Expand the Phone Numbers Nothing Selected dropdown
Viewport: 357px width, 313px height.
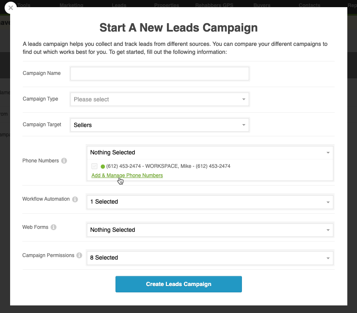pos(210,153)
